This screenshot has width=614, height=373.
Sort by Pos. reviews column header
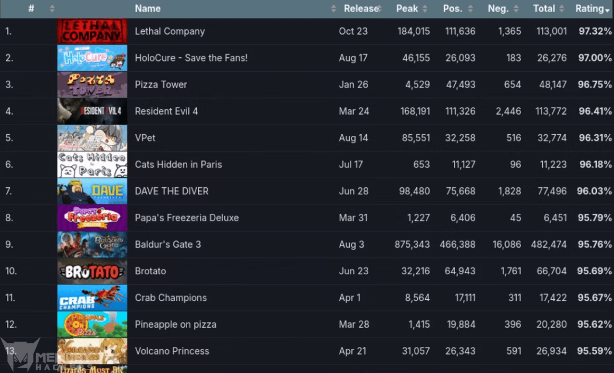[x=453, y=8]
